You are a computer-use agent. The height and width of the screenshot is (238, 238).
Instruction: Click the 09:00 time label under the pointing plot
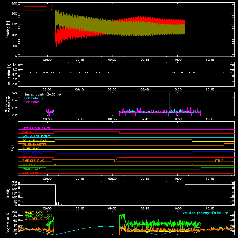pos(47,60)
